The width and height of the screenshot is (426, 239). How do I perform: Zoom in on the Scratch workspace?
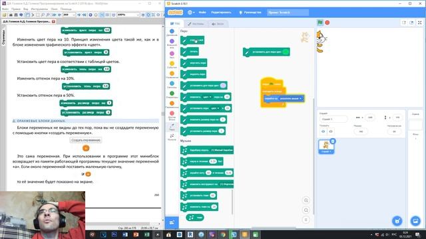tap(306, 200)
